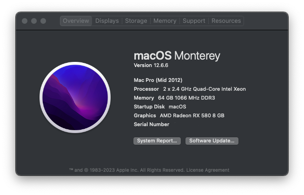Click the Startup Disk value macOS
The width and height of the screenshot is (304, 195).
pyautogui.click(x=178, y=107)
